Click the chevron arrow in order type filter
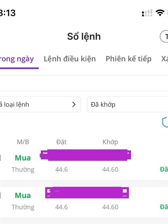168x224 pixels. pyautogui.click(x=74, y=104)
